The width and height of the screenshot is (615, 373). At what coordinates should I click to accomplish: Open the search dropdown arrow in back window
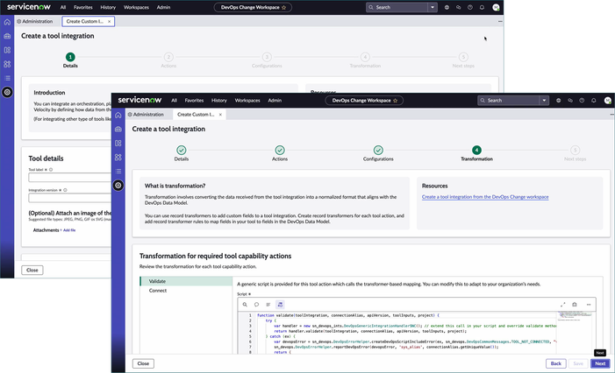[x=433, y=7]
